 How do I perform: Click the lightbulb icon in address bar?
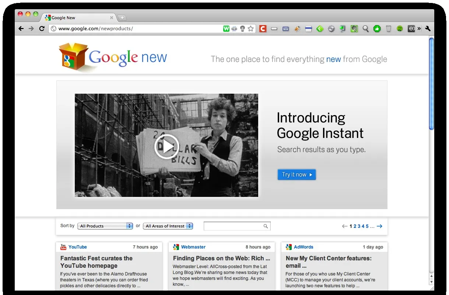[x=243, y=29]
